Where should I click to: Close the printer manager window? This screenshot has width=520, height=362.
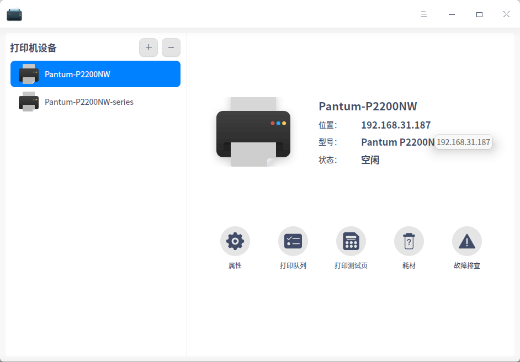coord(506,14)
